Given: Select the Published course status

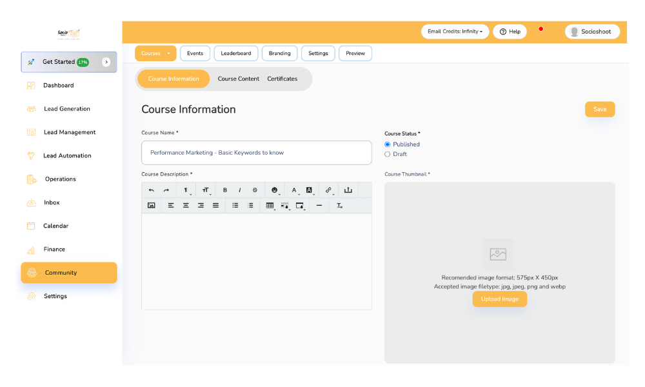Looking at the screenshot, I should [388, 144].
